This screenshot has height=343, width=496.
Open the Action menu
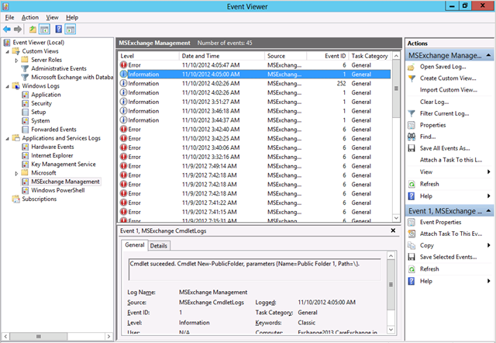point(30,17)
